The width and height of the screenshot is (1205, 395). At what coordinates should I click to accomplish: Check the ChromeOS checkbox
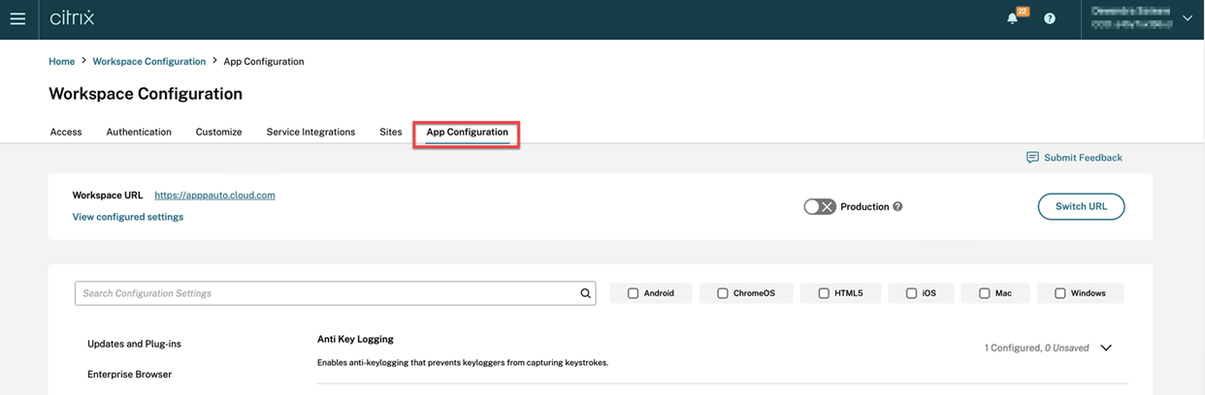(723, 293)
